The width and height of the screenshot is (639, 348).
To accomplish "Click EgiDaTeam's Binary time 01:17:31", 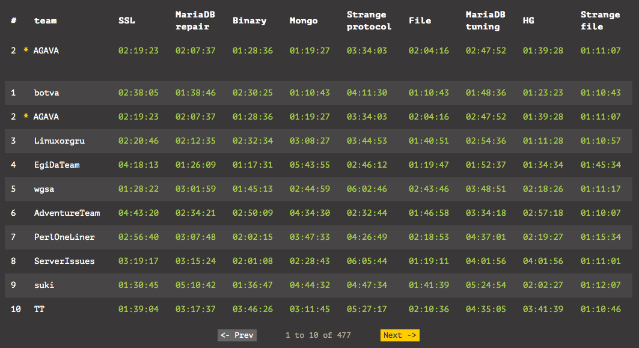I will (252, 165).
